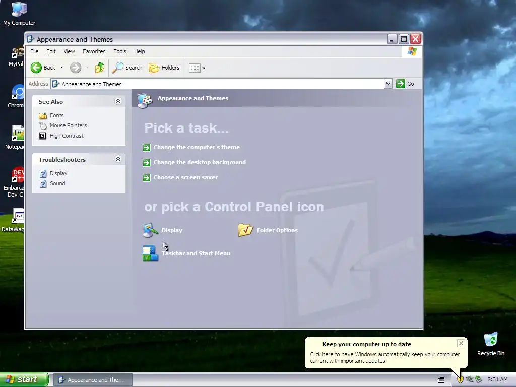Open the Help menu

pyautogui.click(x=139, y=51)
